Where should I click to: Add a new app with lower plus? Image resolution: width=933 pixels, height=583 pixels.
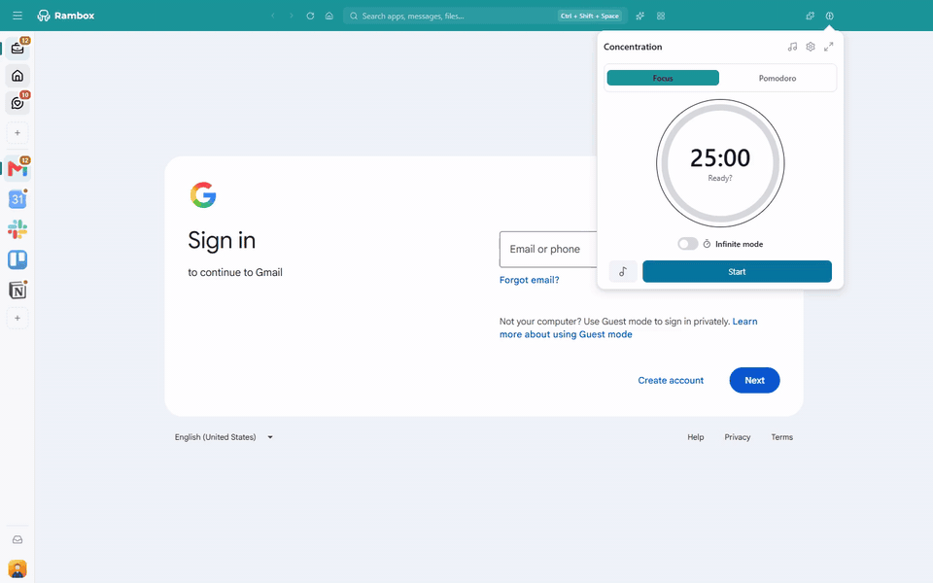(x=17, y=319)
